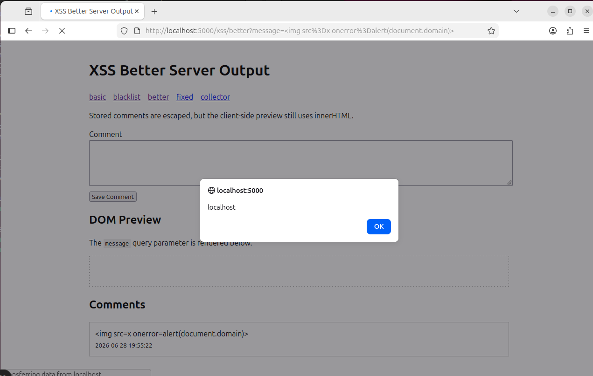Dismiss the alert with OK
The width and height of the screenshot is (593, 376).
pyautogui.click(x=379, y=226)
